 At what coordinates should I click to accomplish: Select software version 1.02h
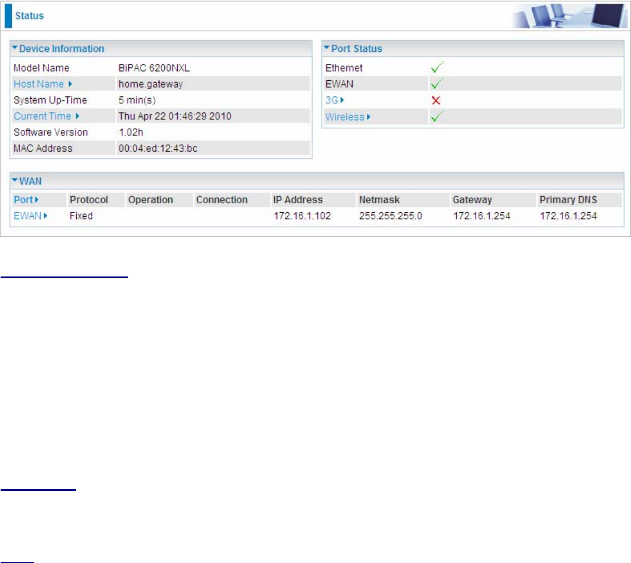pyautogui.click(x=131, y=132)
